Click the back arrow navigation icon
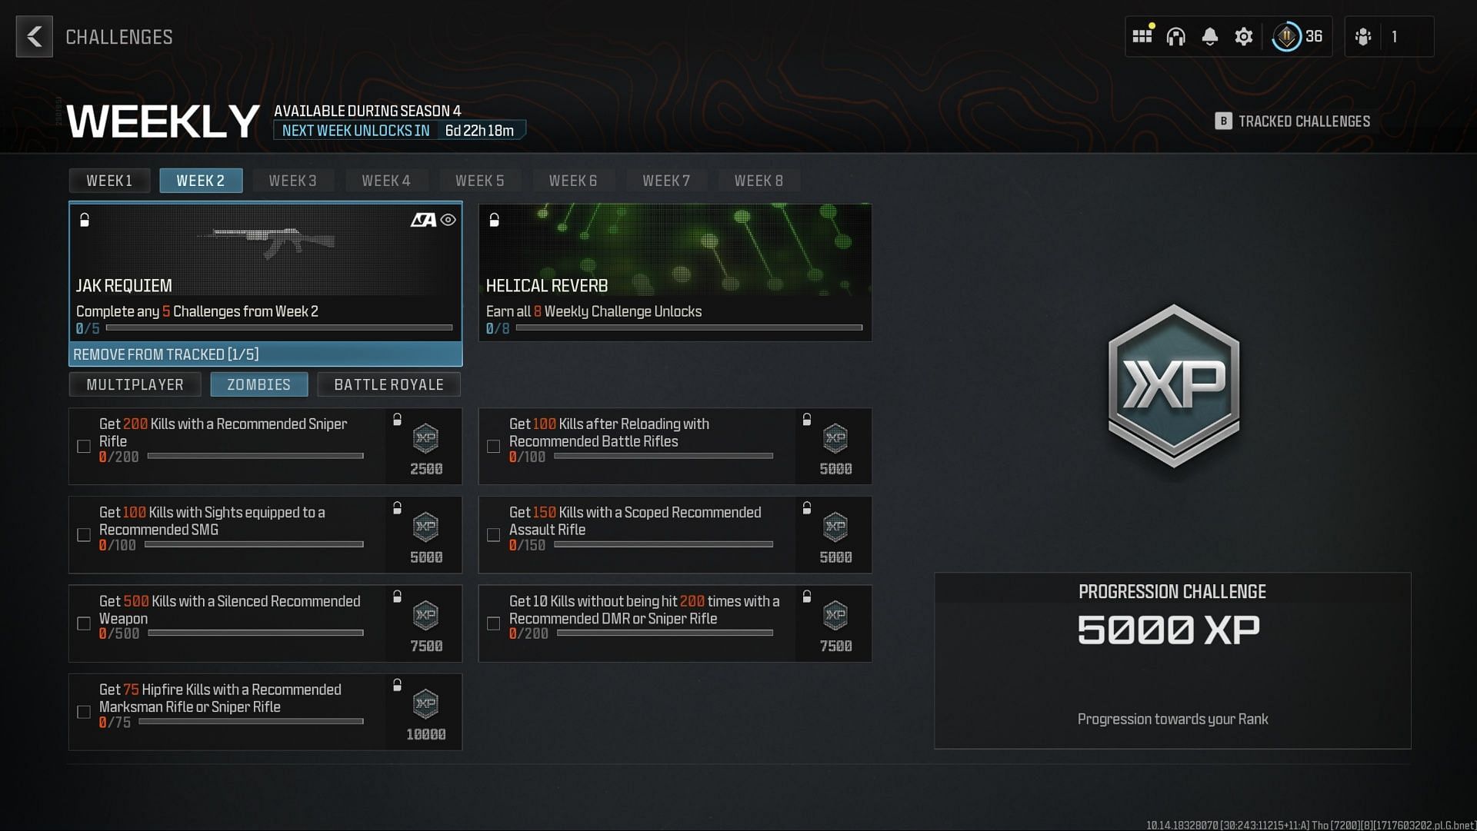Screen dimensions: 1477x831 pyautogui.click(x=34, y=35)
